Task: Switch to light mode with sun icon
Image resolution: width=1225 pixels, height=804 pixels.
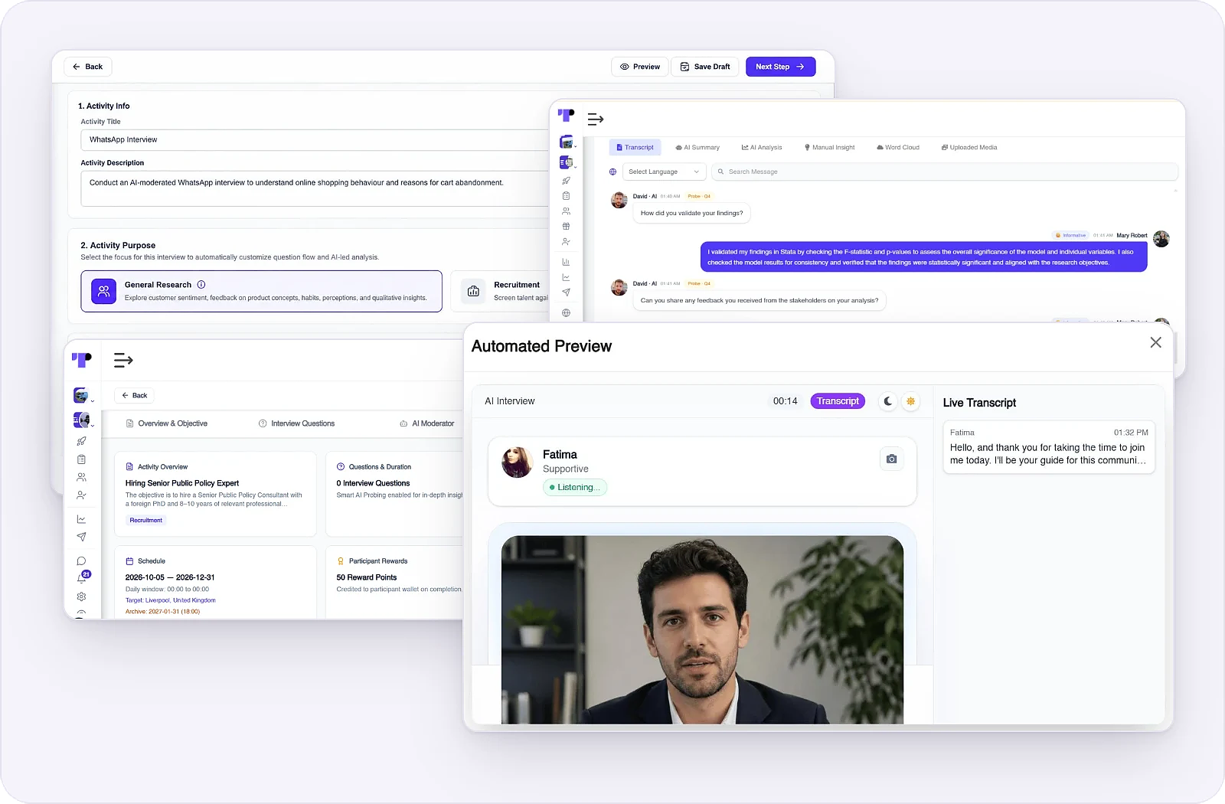Action: [x=910, y=401]
